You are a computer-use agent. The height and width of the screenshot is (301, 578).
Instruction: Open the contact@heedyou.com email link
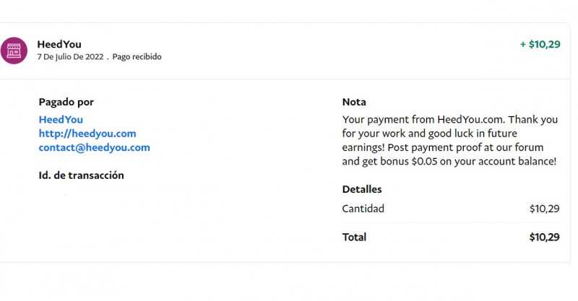click(94, 147)
